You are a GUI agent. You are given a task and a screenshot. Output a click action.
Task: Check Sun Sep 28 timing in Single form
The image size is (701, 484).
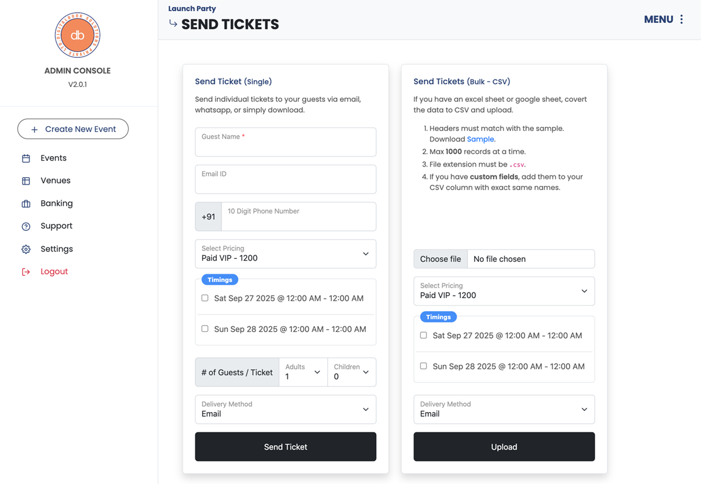point(205,329)
